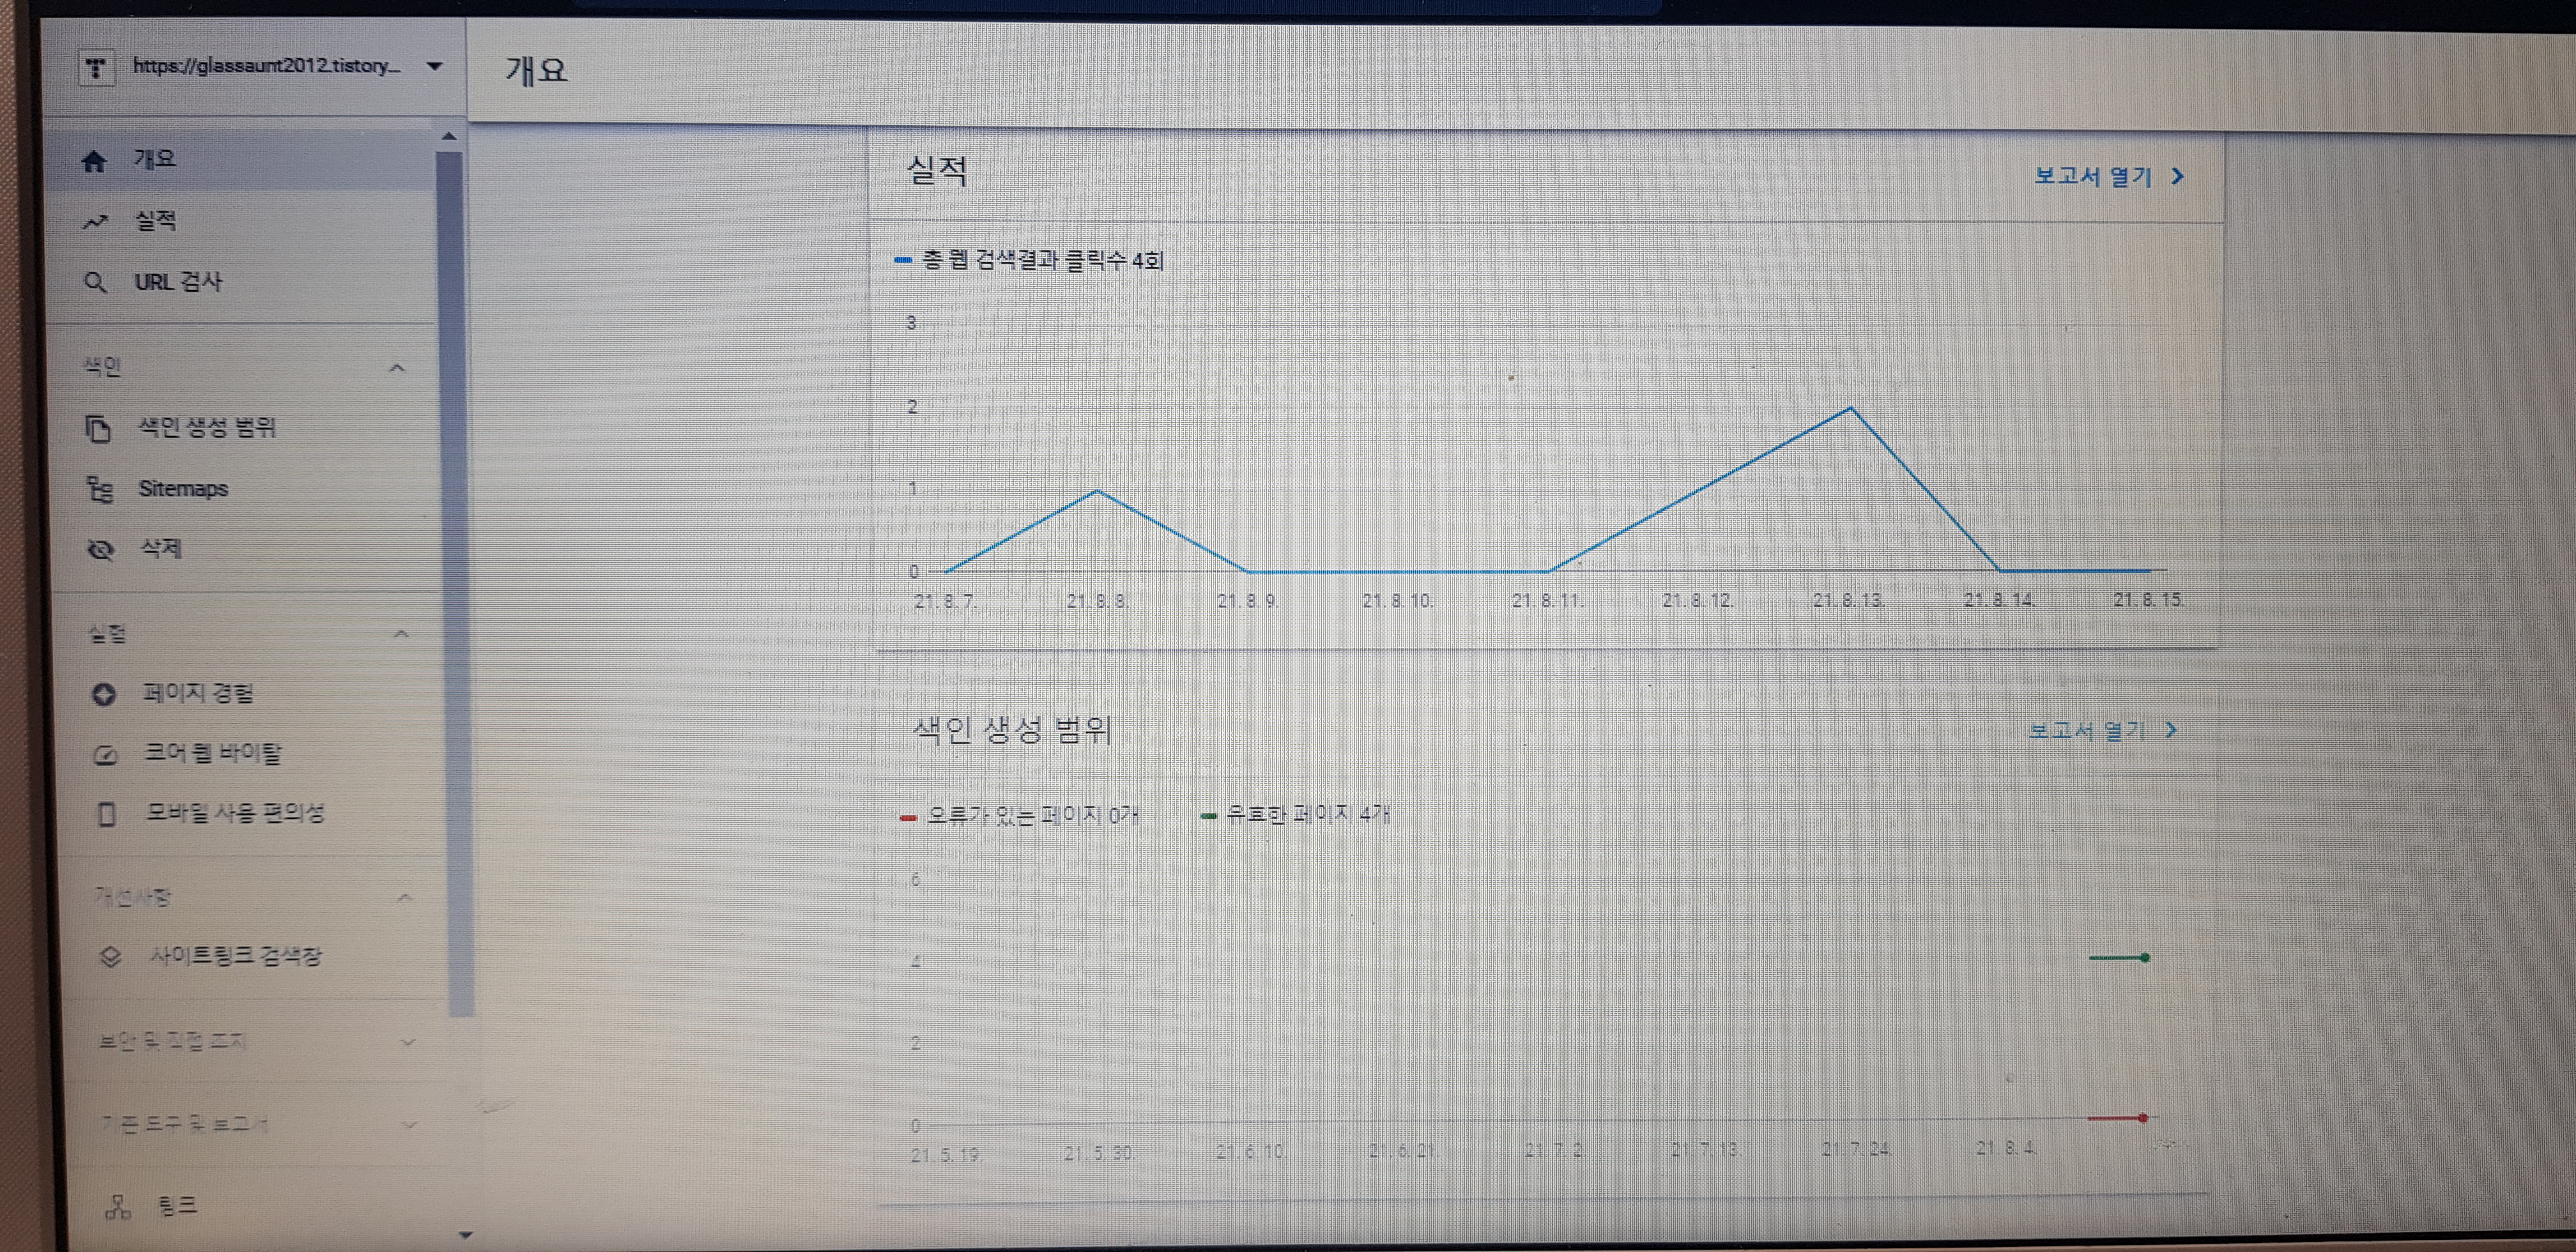2576x1252 pixels.
Task: Expand the 보안 및 직접 조치 section
Action: [x=407, y=1042]
